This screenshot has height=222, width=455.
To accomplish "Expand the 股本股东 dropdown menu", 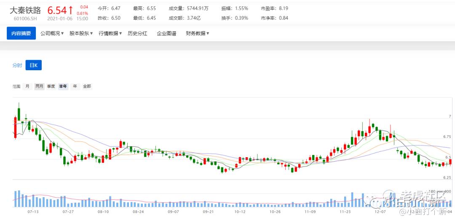I will [x=81, y=33].
